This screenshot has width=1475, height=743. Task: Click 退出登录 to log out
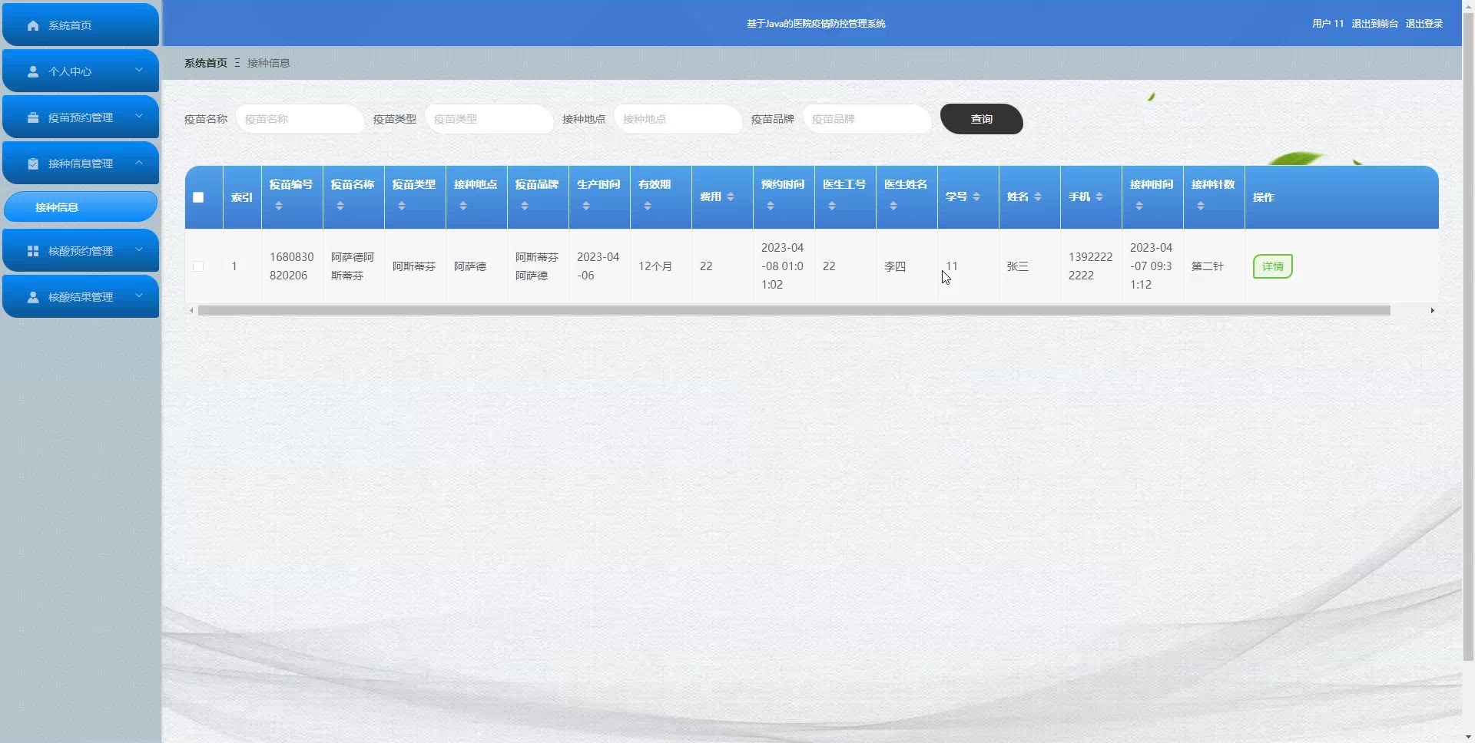1424,24
